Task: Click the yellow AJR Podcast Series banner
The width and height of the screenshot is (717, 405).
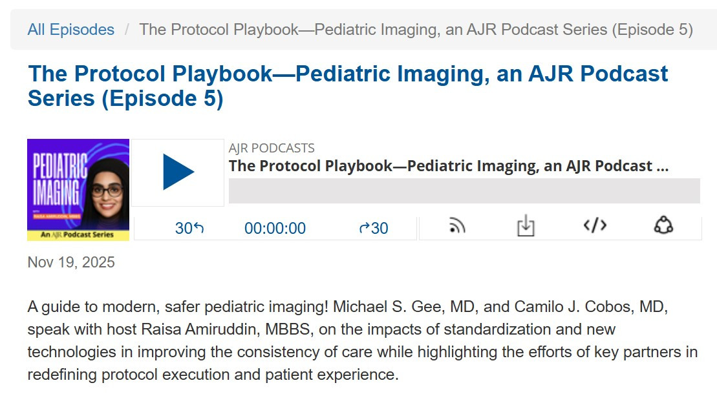Action: (x=78, y=234)
